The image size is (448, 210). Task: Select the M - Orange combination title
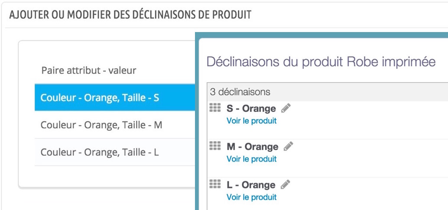point(252,147)
